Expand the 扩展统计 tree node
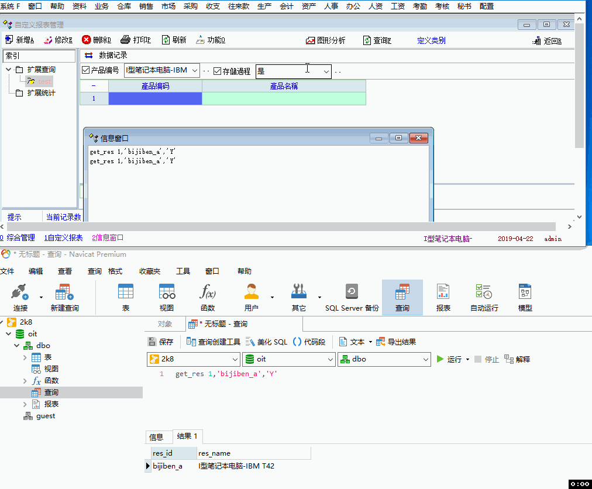 click(x=10, y=93)
